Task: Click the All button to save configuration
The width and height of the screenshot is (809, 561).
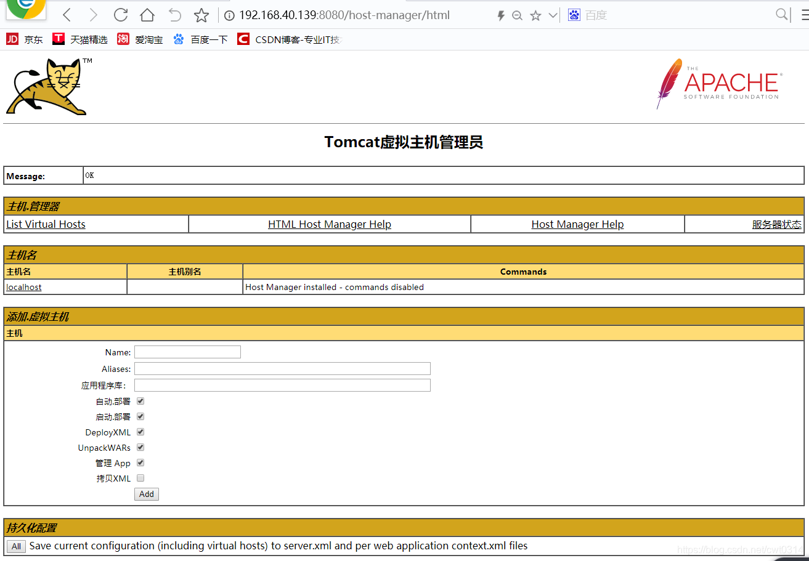Action: [16, 546]
